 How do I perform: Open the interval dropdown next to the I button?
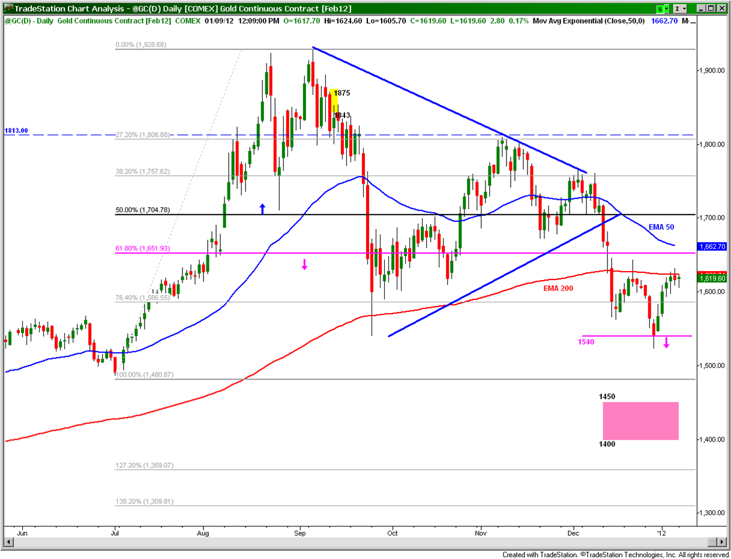point(684,9)
